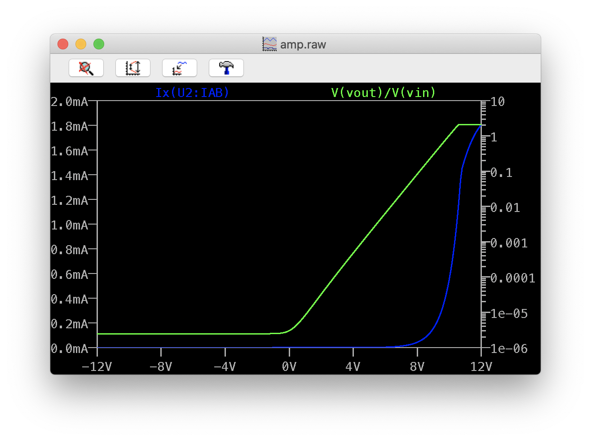Click the 0V horizontal axis label
Screen dimensions: 591x441
tap(289, 367)
